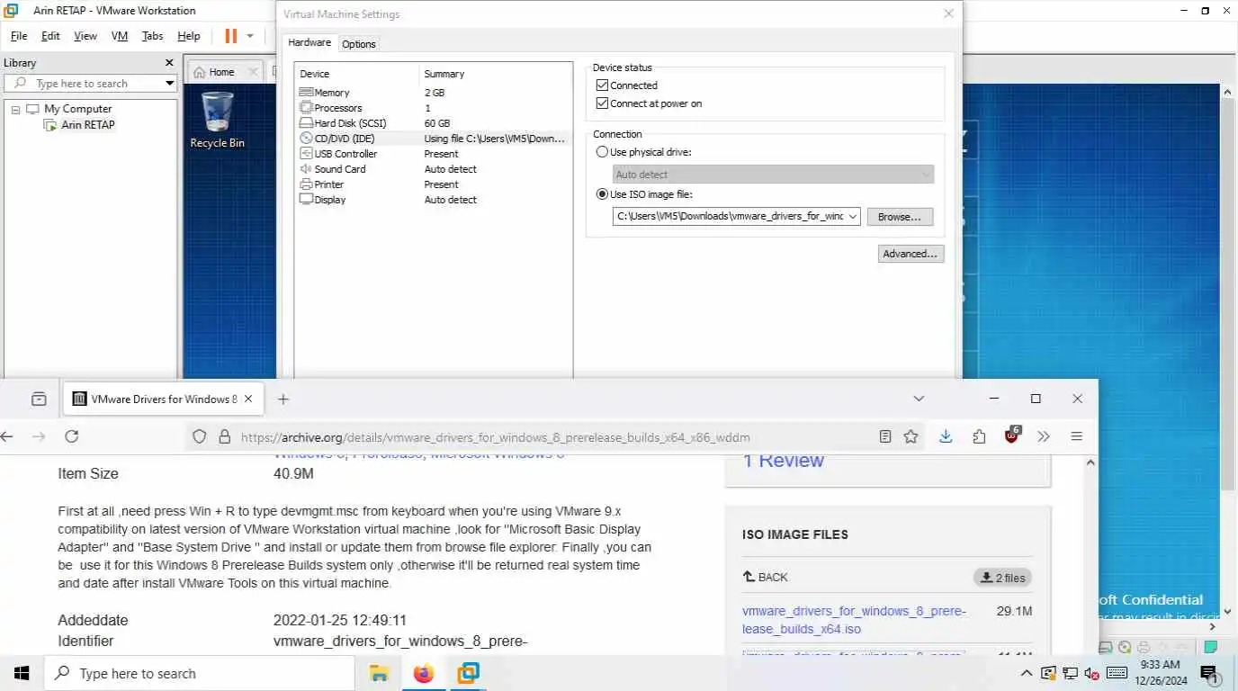Choose the Use physical drive option

coord(602,152)
